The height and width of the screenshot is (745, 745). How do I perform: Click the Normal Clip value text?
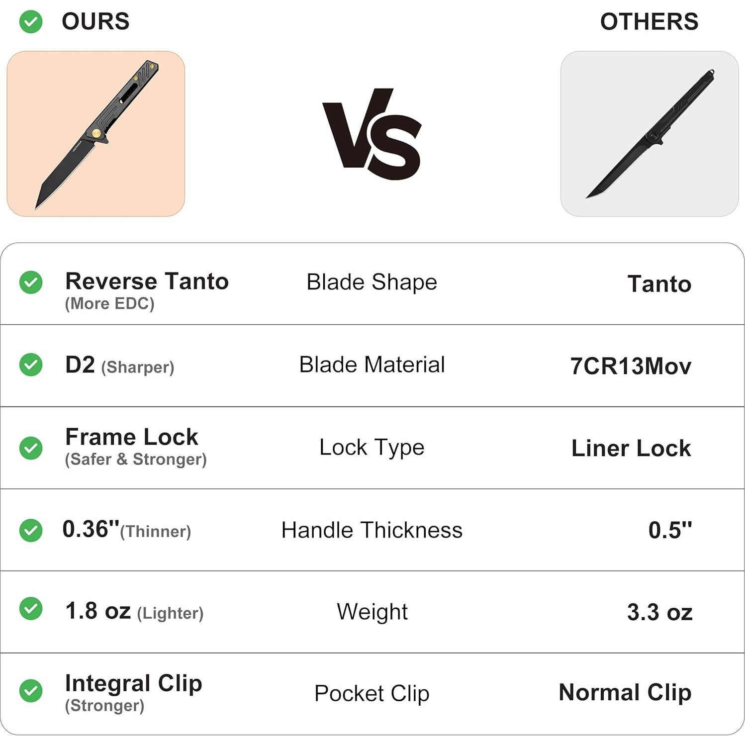pos(625,692)
